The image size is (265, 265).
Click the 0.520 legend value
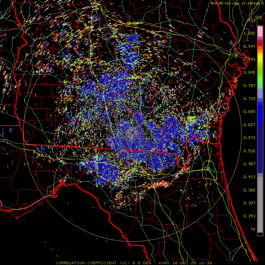pyautogui.click(x=249, y=151)
